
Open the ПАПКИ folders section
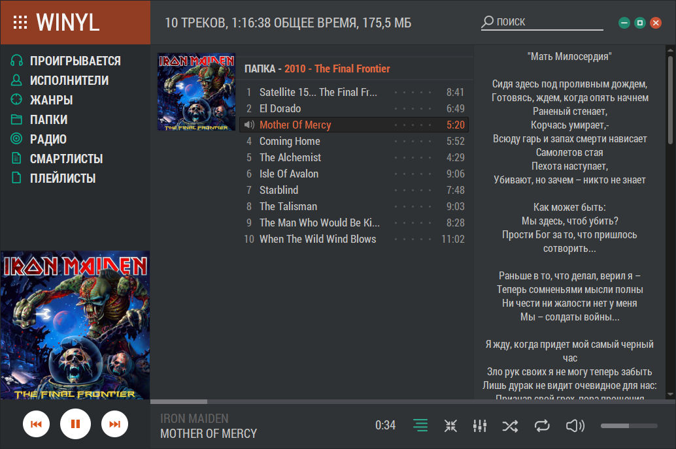(49, 119)
